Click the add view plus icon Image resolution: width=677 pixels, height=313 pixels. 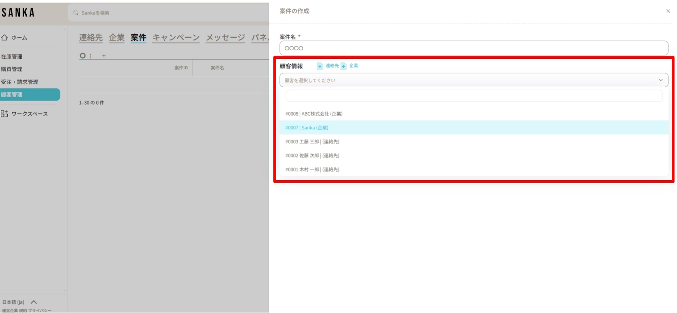(x=104, y=56)
